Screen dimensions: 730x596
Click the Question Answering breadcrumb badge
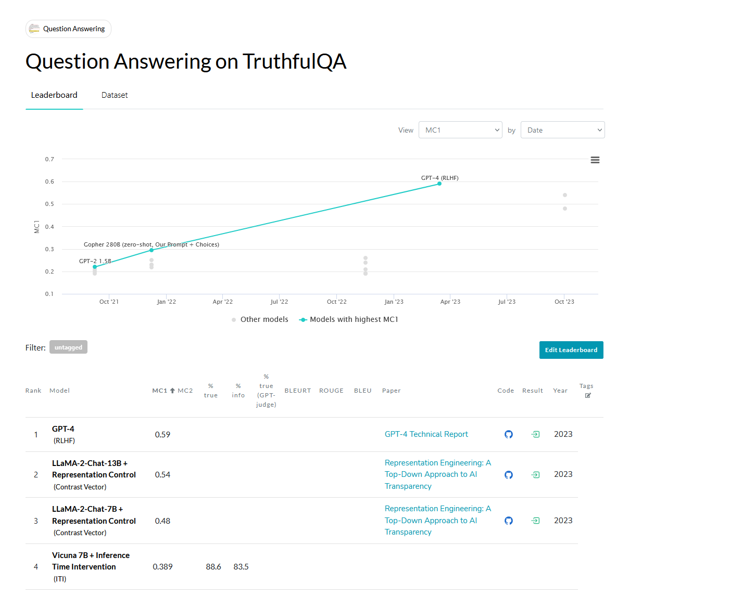(68, 29)
